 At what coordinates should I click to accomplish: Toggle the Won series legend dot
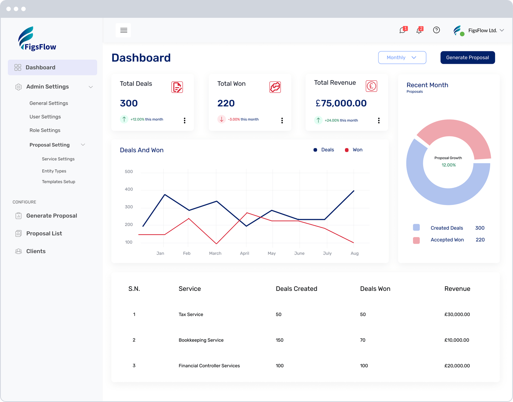[x=347, y=150]
